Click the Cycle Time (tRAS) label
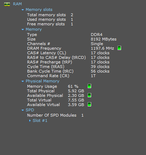 click(x=46, y=67)
